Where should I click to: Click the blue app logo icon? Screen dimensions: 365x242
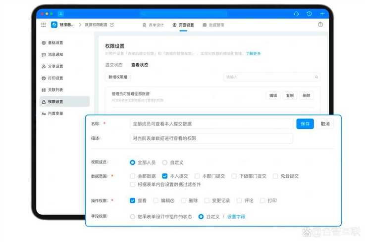click(54, 25)
